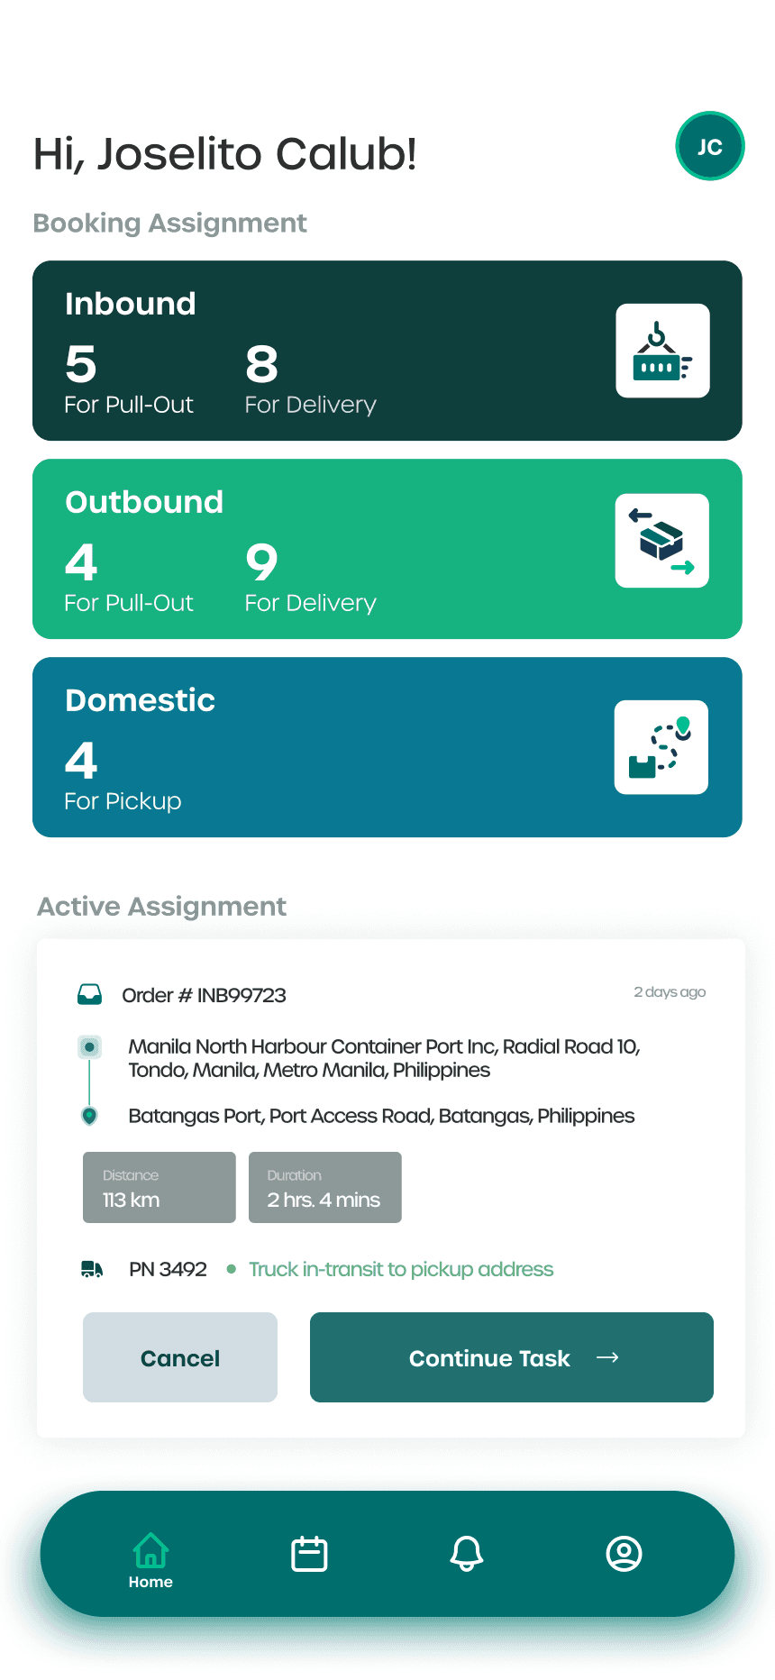775x1680 pixels.
Task: Tap the Domestic route icon
Action: click(661, 747)
